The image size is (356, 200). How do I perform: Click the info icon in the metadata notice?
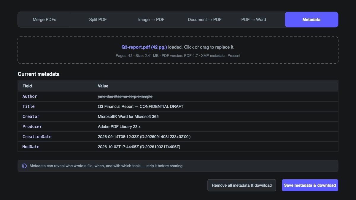point(24,166)
